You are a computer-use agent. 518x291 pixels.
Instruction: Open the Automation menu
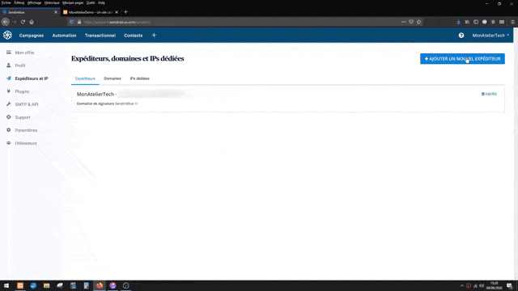[64, 36]
